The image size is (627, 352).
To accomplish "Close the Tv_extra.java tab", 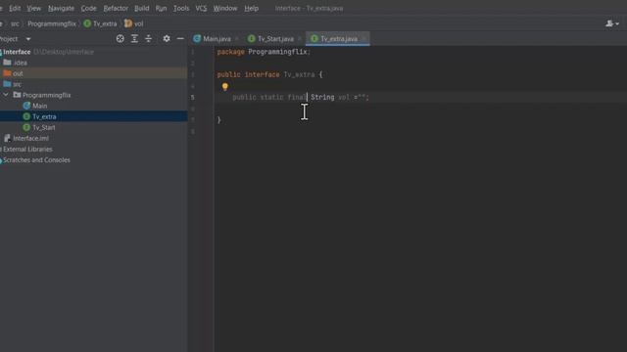I will [x=363, y=39].
